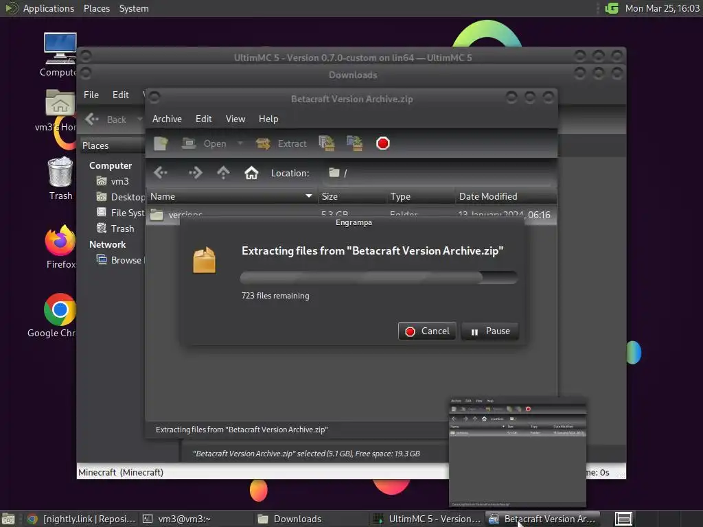Screen dimensions: 703x527
Task: Click the new archive icon in Engrampa toolbar
Action: coord(161,144)
